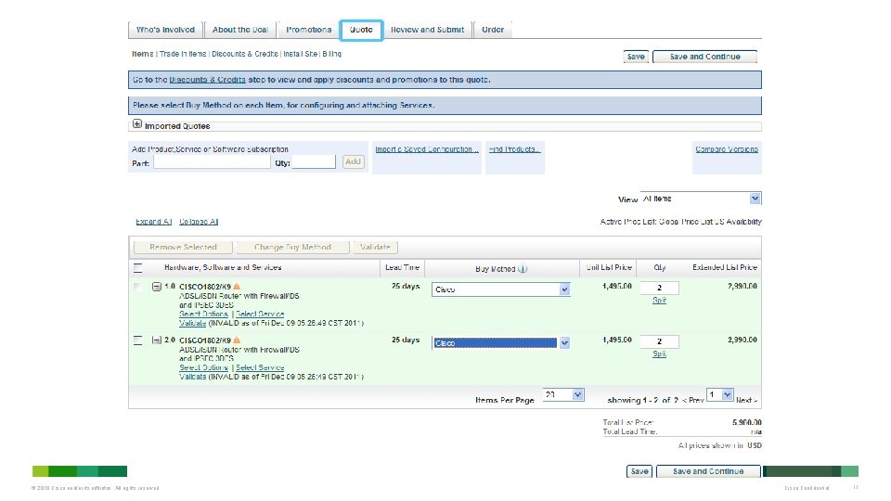Click the top Save button
The width and height of the screenshot is (891, 501).
tap(636, 57)
